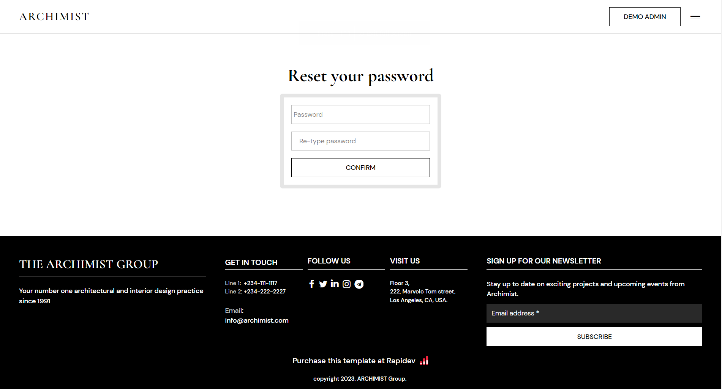Click the Facebook icon in footer
Screen dimensions: 722x389
(311, 284)
